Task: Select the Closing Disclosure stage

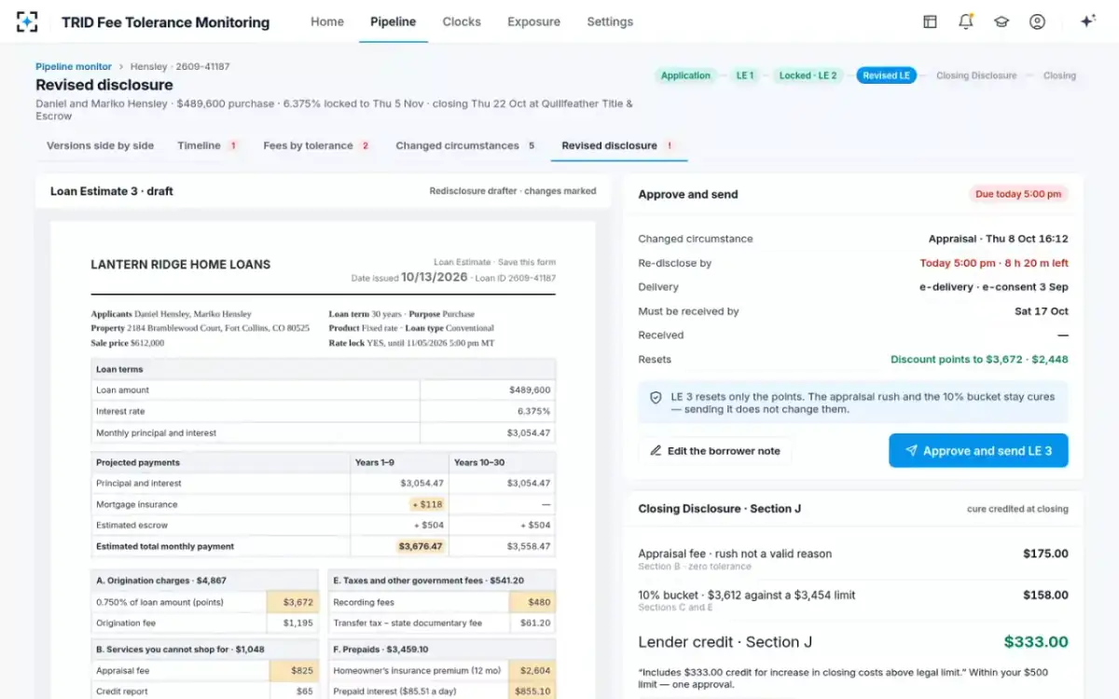Action: tap(976, 75)
